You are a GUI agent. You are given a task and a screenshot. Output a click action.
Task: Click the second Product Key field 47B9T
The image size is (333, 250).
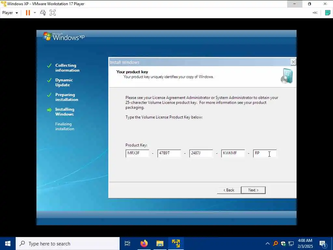click(169, 153)
